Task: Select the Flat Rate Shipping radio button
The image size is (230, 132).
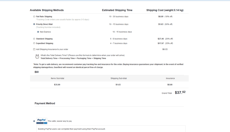Action: click(34, 17)
